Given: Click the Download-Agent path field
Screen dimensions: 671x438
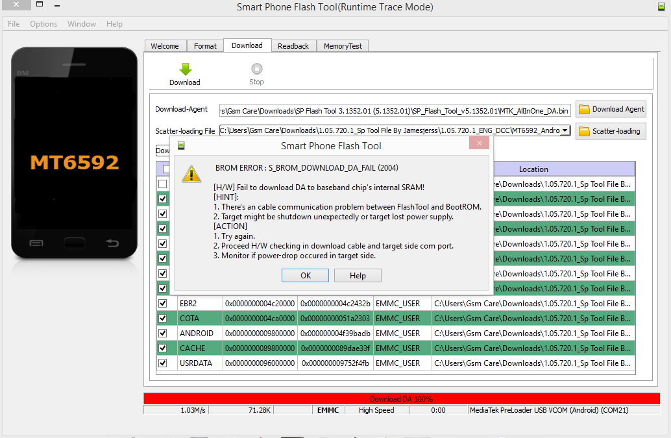Looking at the screenshot, I should tap(395, 111).
